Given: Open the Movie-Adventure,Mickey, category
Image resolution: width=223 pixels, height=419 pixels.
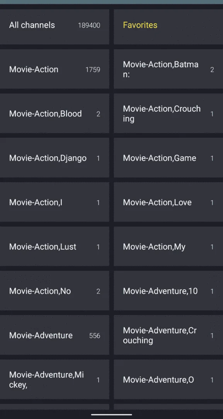Looking at the screenshot, I should click(x=54, y=379).
